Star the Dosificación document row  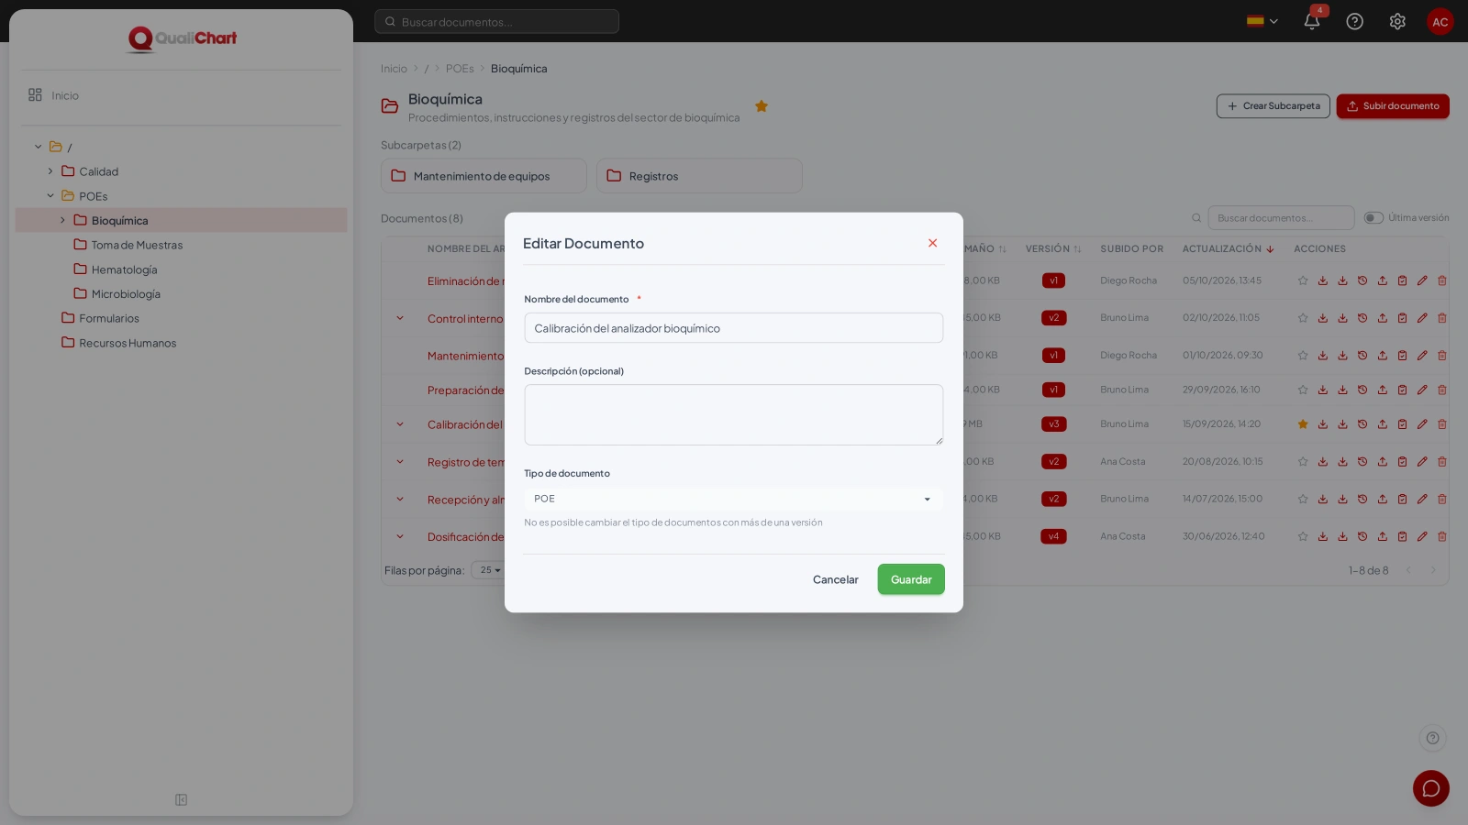[x=1303, y=536]
